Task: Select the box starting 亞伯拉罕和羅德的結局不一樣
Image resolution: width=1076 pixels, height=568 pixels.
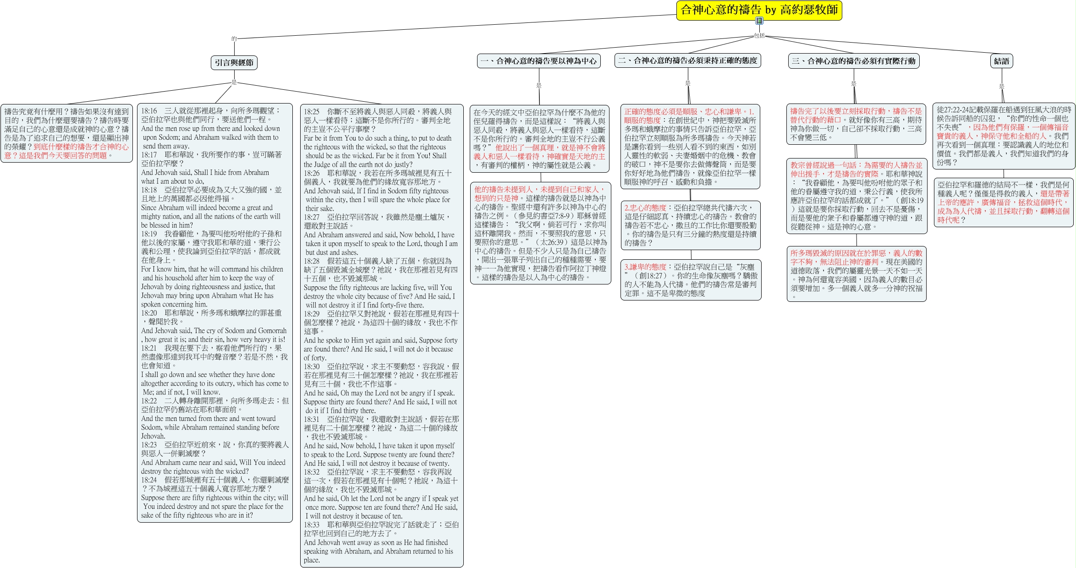Action: coord(1004,202)
